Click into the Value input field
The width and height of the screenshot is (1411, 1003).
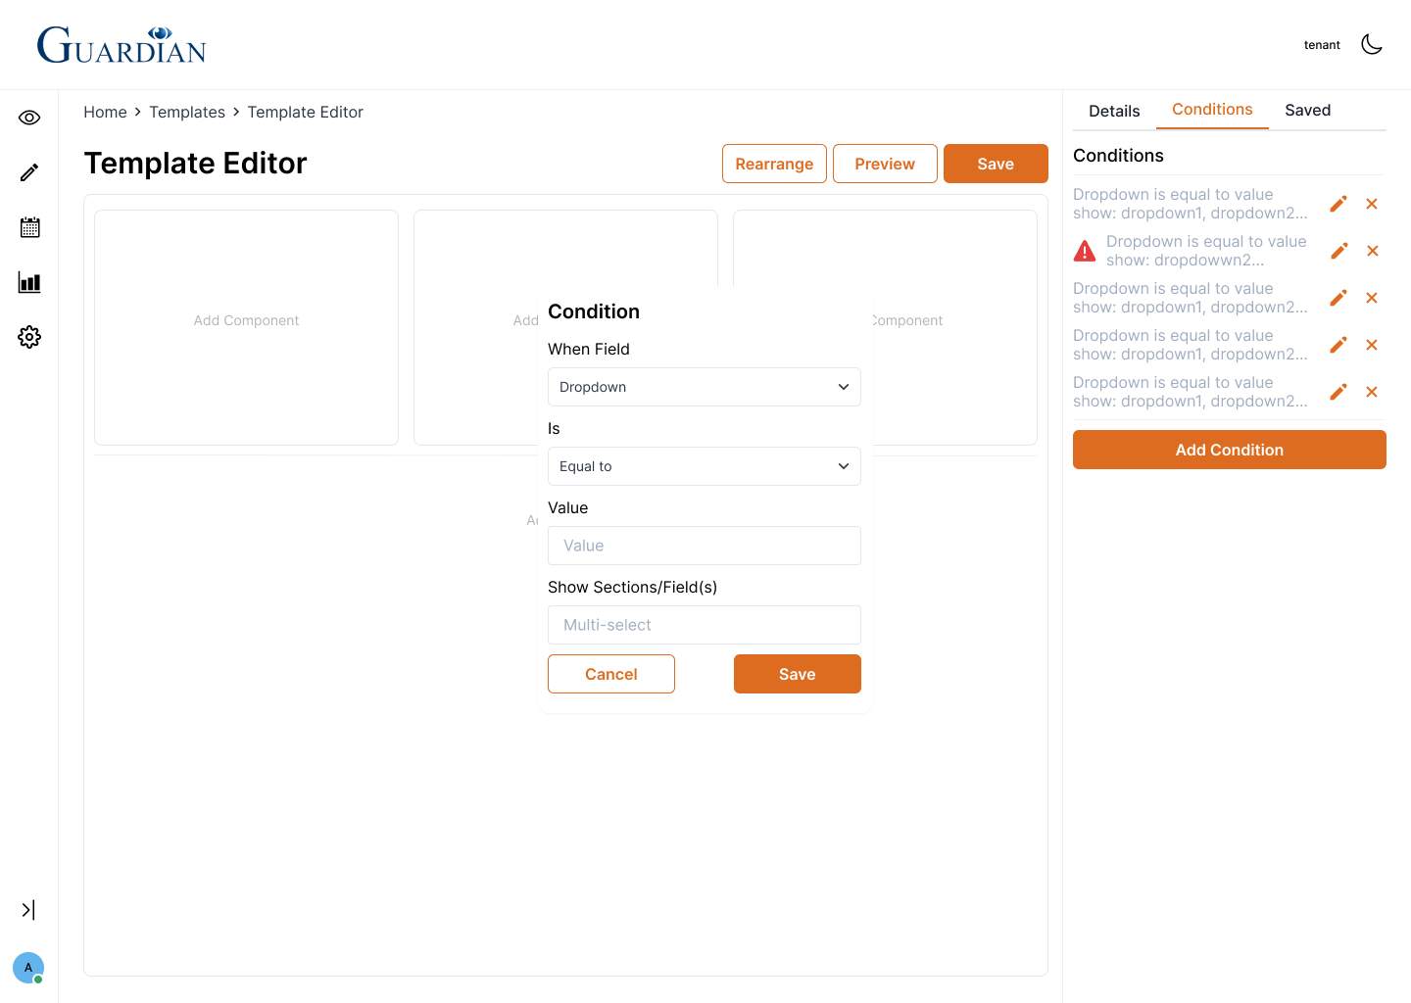point(704,546)
